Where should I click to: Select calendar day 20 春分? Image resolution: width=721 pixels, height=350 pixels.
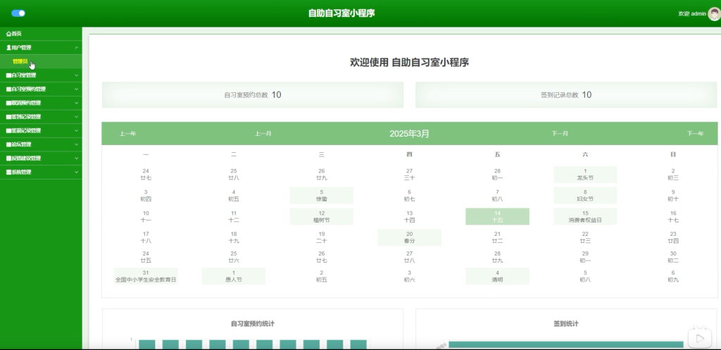pos(409,237)
